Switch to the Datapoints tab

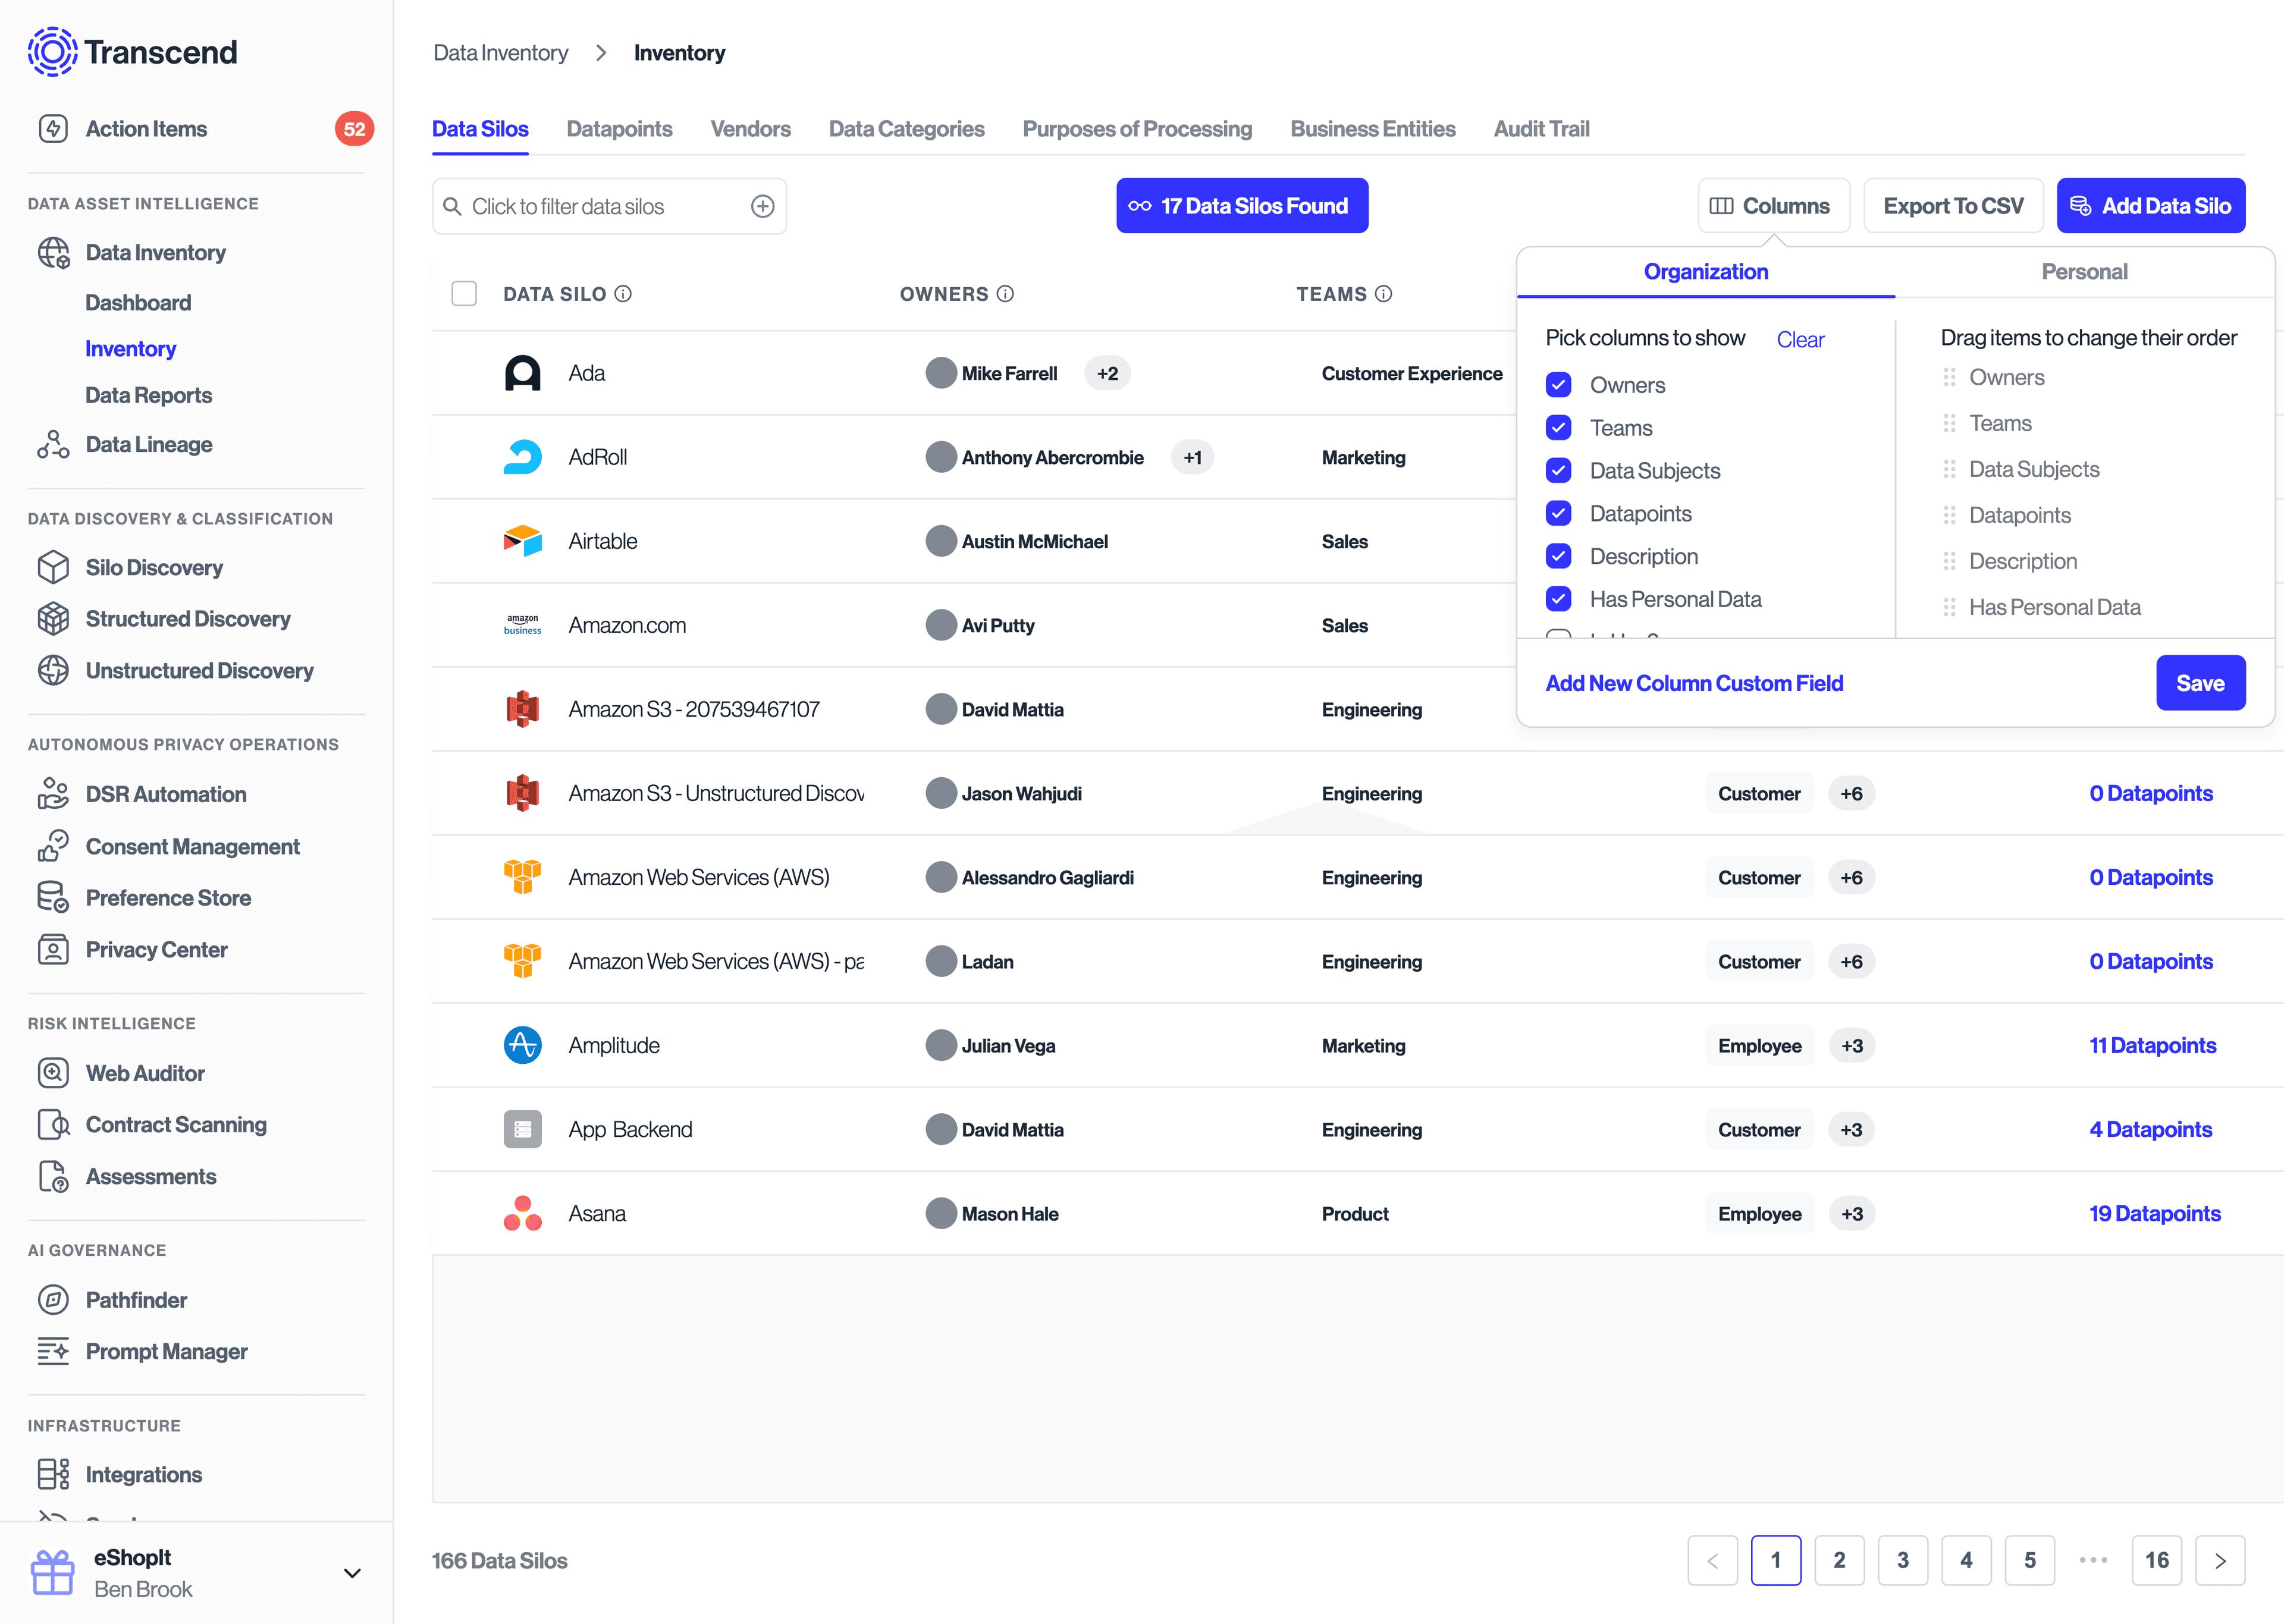[x=619, y=129]
